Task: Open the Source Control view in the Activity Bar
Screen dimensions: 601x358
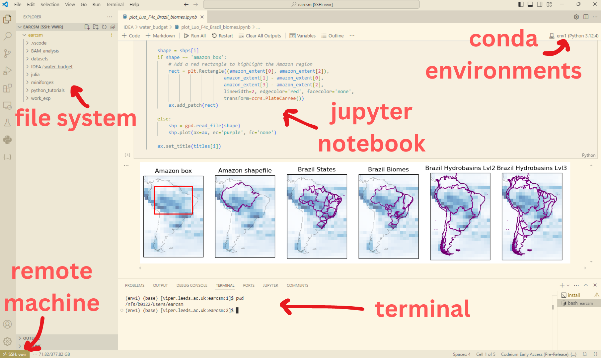Action: click(7, 54)
